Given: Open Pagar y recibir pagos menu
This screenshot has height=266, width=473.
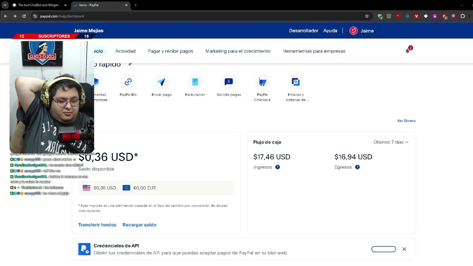Looking at the screenshot, I should [x=170, y=51].
